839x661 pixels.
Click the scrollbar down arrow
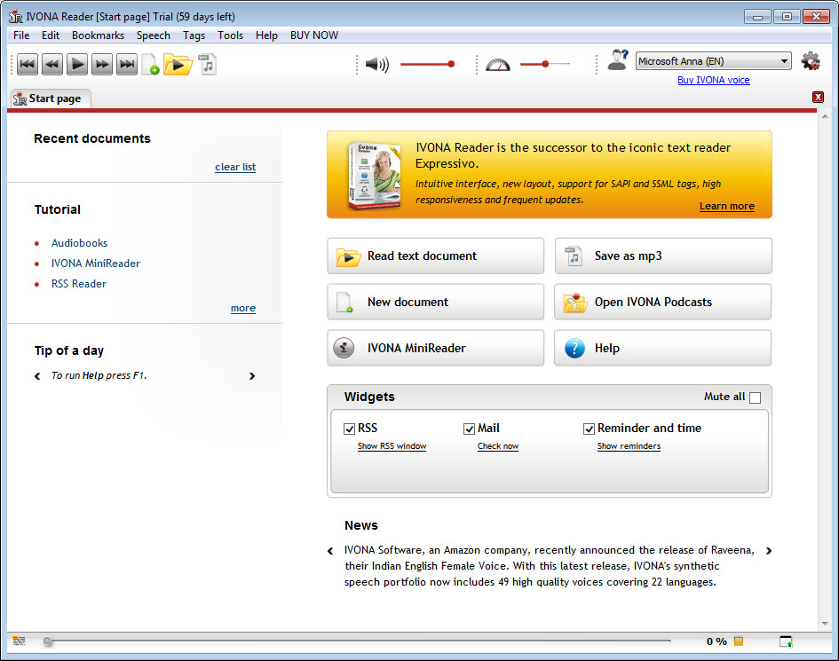coord(825,624)
